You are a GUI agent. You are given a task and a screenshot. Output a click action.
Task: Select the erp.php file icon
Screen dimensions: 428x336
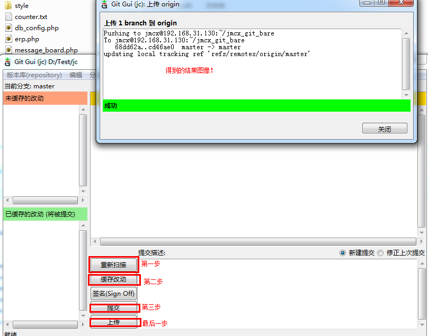(x=8, y=39)
